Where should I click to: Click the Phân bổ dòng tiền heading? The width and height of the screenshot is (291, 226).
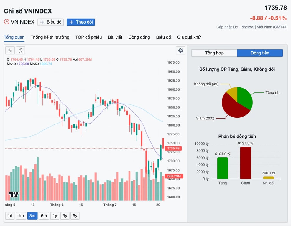tap(237, 136)
